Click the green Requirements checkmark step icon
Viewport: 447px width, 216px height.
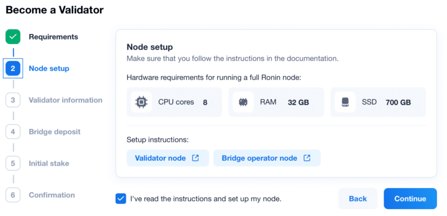pos(13,37)
